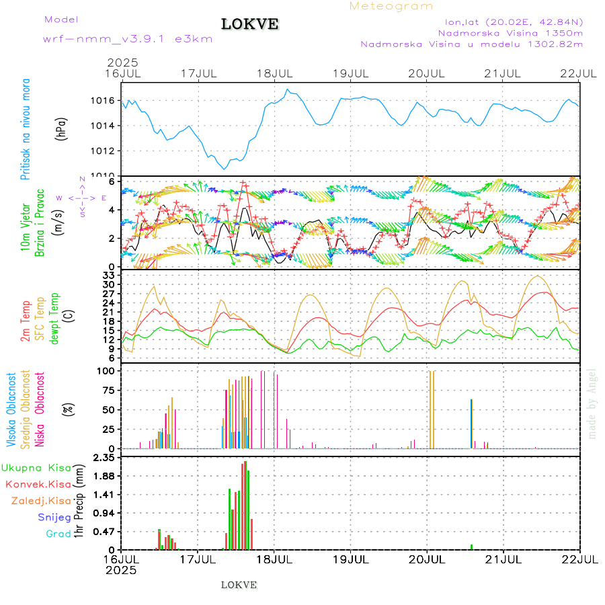Image resolution: width=605 pixels, height=605 pixels.
Task: Click the wind direction compass rose icon
Action: (82, 198)
